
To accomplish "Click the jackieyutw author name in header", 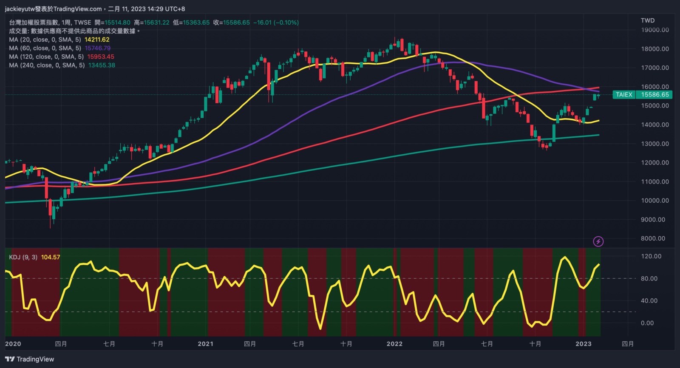I will [x=20, y=9].
